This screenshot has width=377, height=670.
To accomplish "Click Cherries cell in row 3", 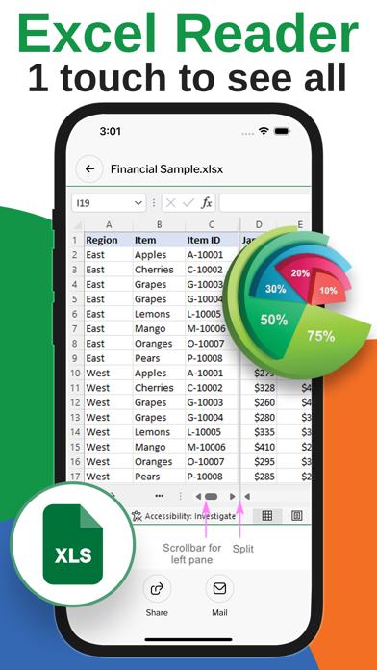I will (160, 270).
